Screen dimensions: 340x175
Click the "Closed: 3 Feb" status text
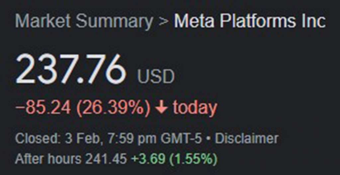pos(58,139)
